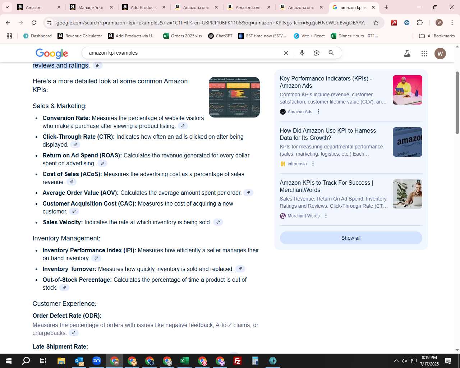The height and width of the screenshot is (368, 460).
Task: Open ChatGPT bookmark
Action: point(220,36)
